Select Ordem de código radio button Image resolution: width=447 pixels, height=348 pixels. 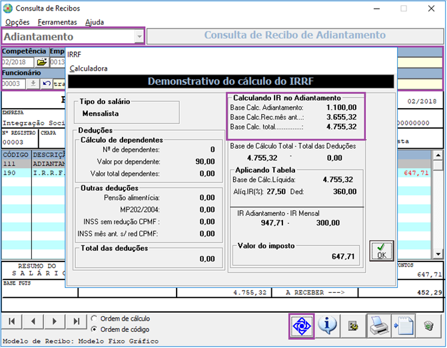tap(94, 329)
